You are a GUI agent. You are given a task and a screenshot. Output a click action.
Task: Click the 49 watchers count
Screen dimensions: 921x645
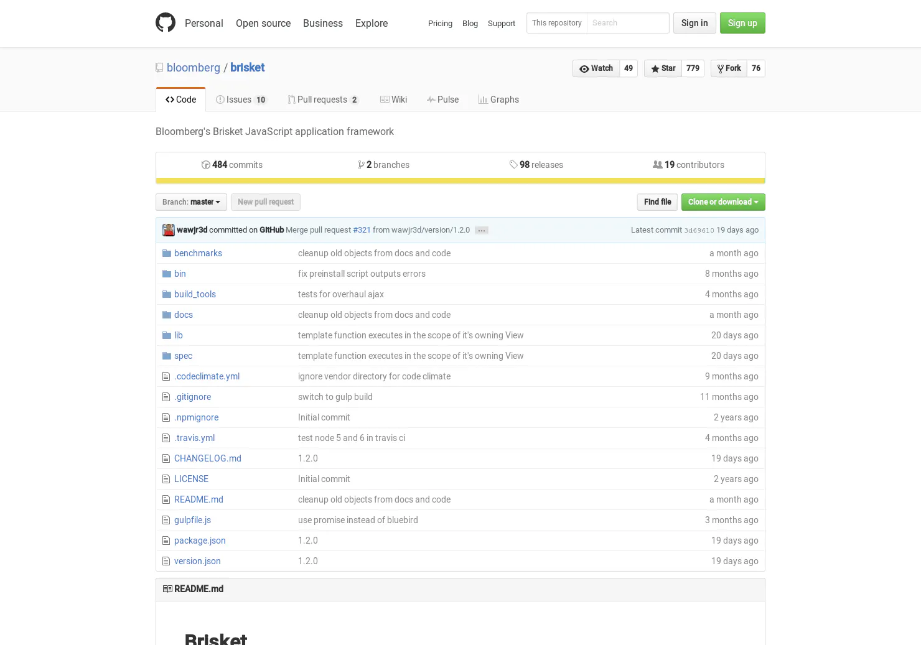click(629, 68)
